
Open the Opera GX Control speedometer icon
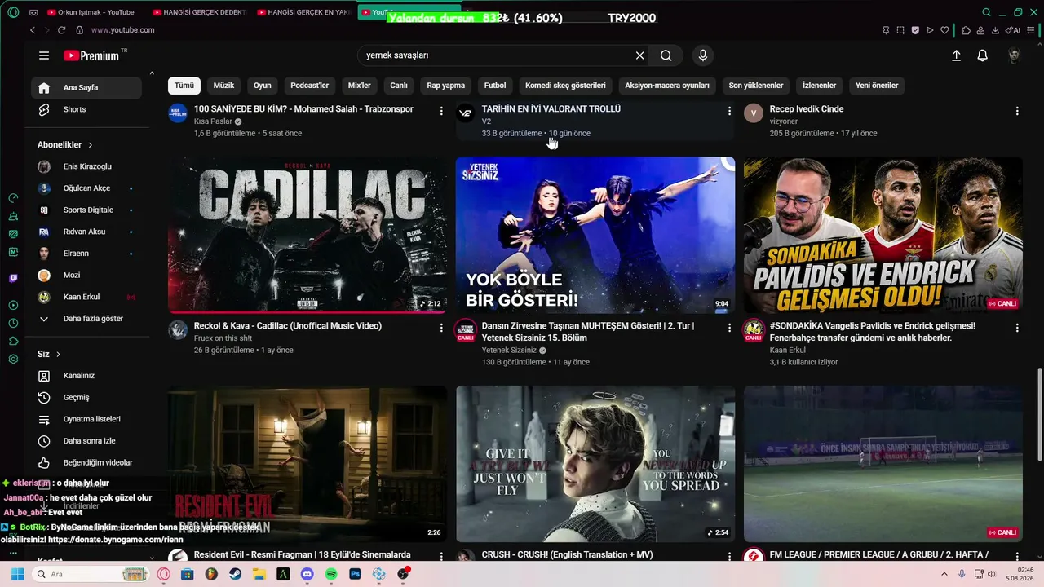tap(13, 198)
